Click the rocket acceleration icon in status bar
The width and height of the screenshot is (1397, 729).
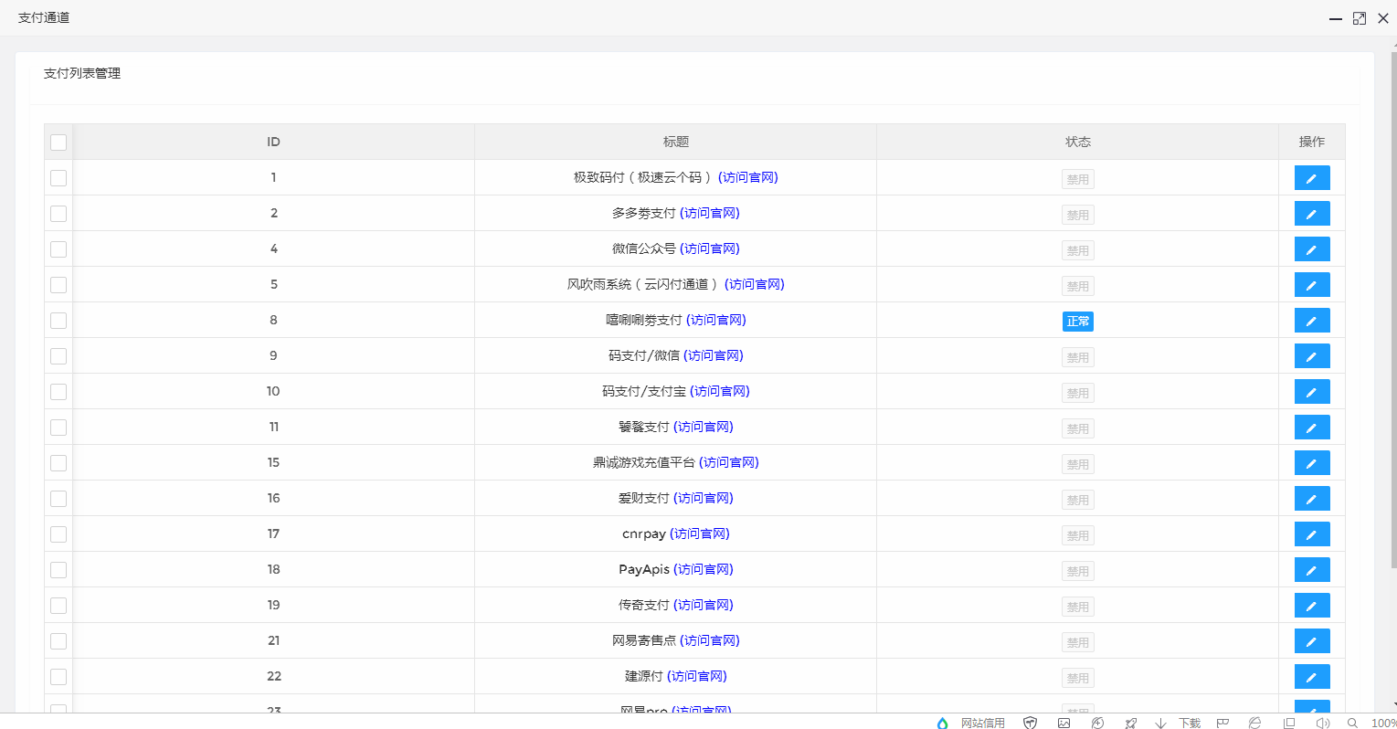click(1130, 722)
